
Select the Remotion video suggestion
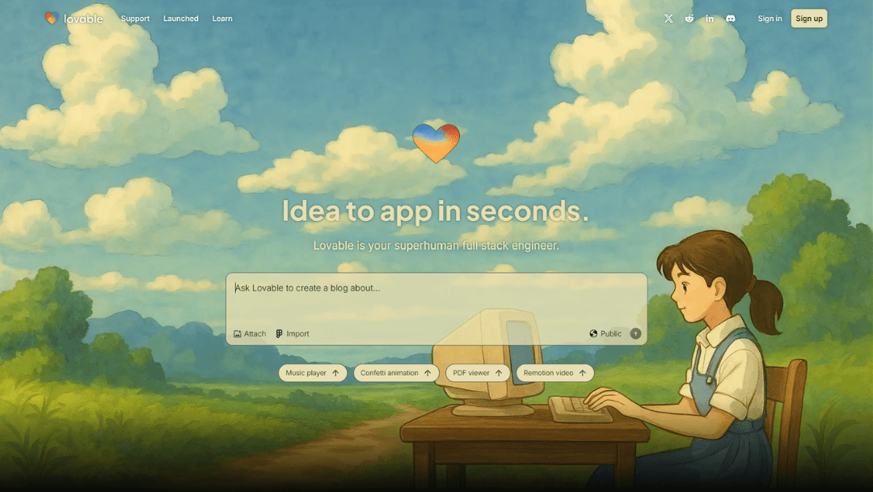[x=555, y=373]
